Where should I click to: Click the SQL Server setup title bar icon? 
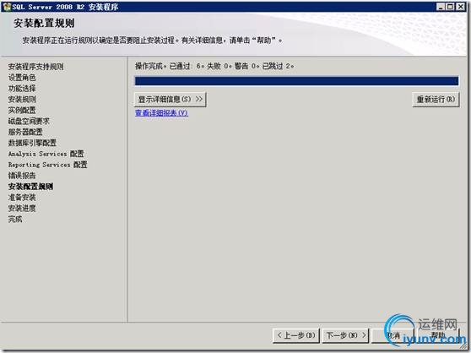[x=7, y=7]
